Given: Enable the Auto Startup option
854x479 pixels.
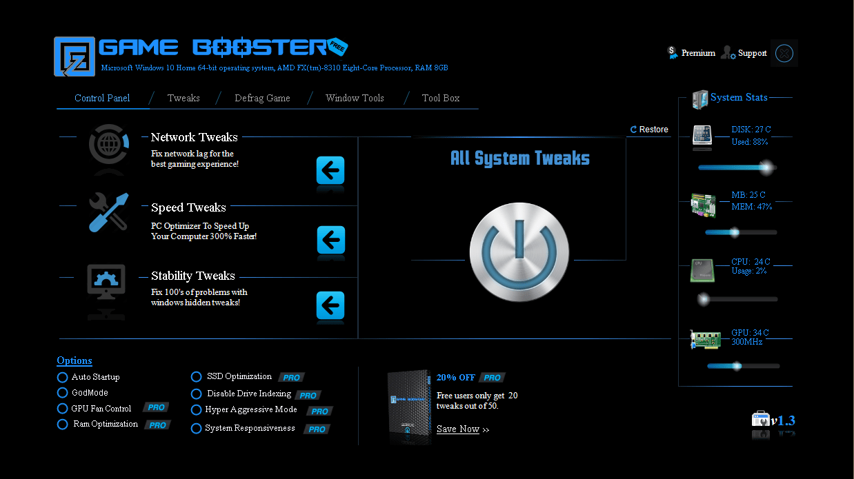Looking at the screenshot, I should coord(62,377).
